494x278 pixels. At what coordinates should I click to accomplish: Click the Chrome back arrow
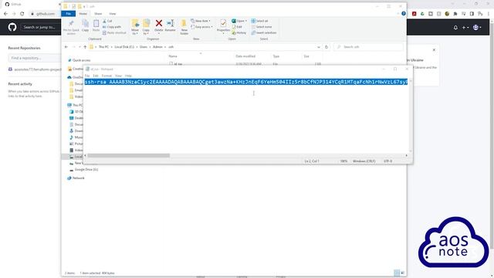(5, 14)
